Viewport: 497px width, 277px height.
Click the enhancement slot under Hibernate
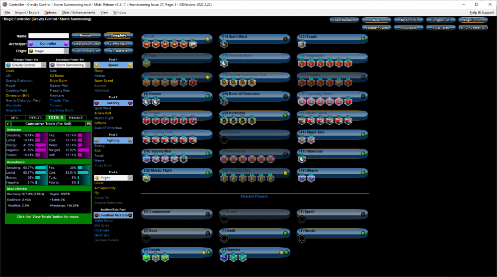point(302,158)
